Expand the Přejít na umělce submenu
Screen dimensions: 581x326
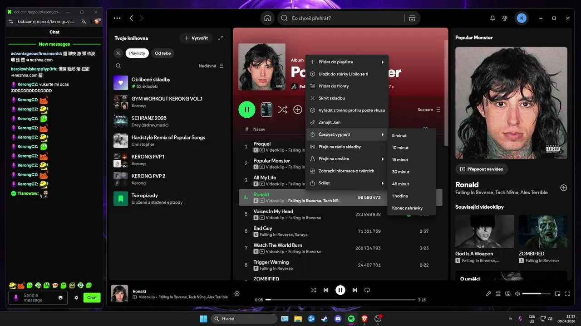[347, 159]
